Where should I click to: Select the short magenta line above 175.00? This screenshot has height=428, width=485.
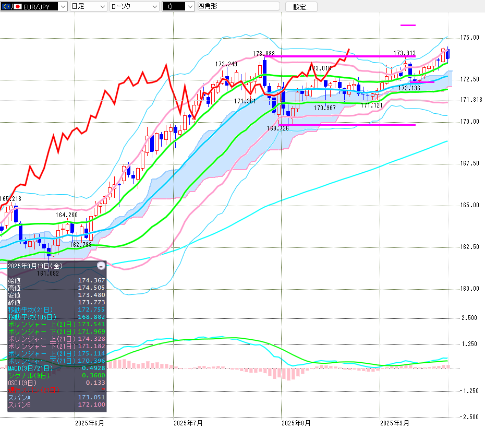tap(408, 25)
